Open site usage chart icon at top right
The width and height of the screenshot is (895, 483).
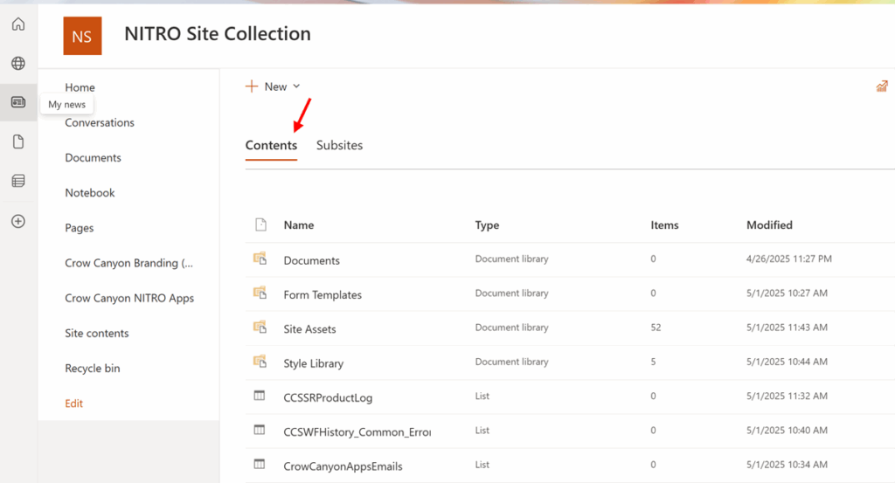tap(882, 86)
